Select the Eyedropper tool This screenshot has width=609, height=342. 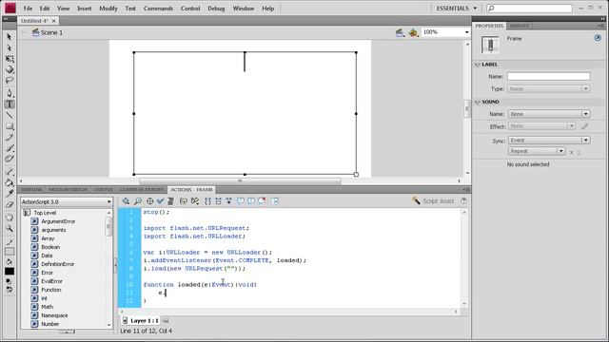click(x=10, y=194)
